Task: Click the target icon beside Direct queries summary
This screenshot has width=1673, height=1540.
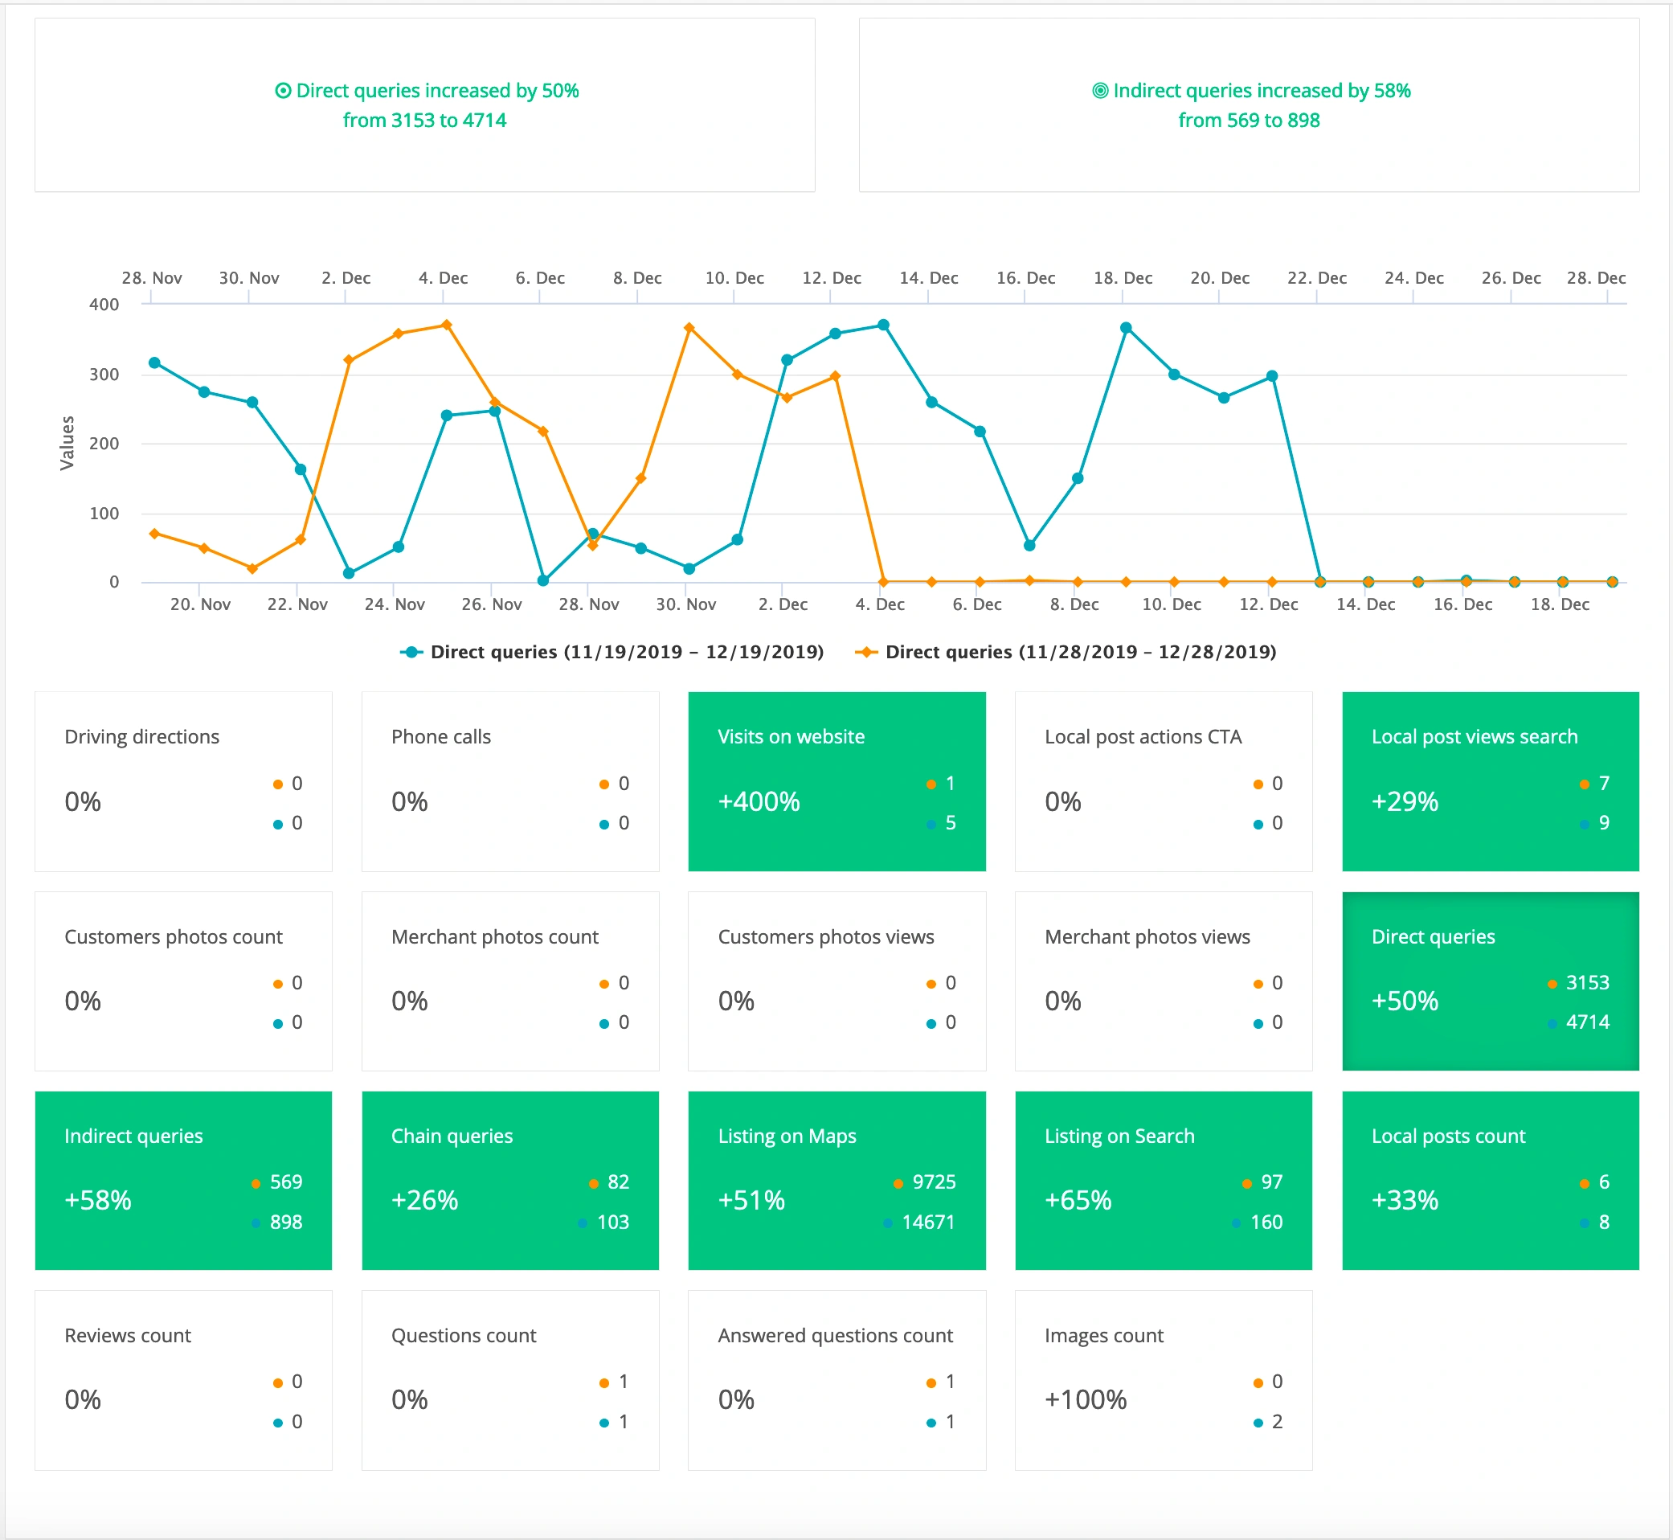Action: [x=284, y=90]
